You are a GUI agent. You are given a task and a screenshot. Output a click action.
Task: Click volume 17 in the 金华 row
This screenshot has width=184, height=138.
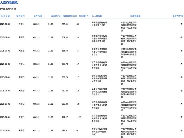(78, 50)
